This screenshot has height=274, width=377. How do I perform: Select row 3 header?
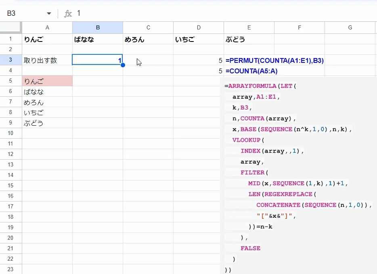[x=10, y=60]
